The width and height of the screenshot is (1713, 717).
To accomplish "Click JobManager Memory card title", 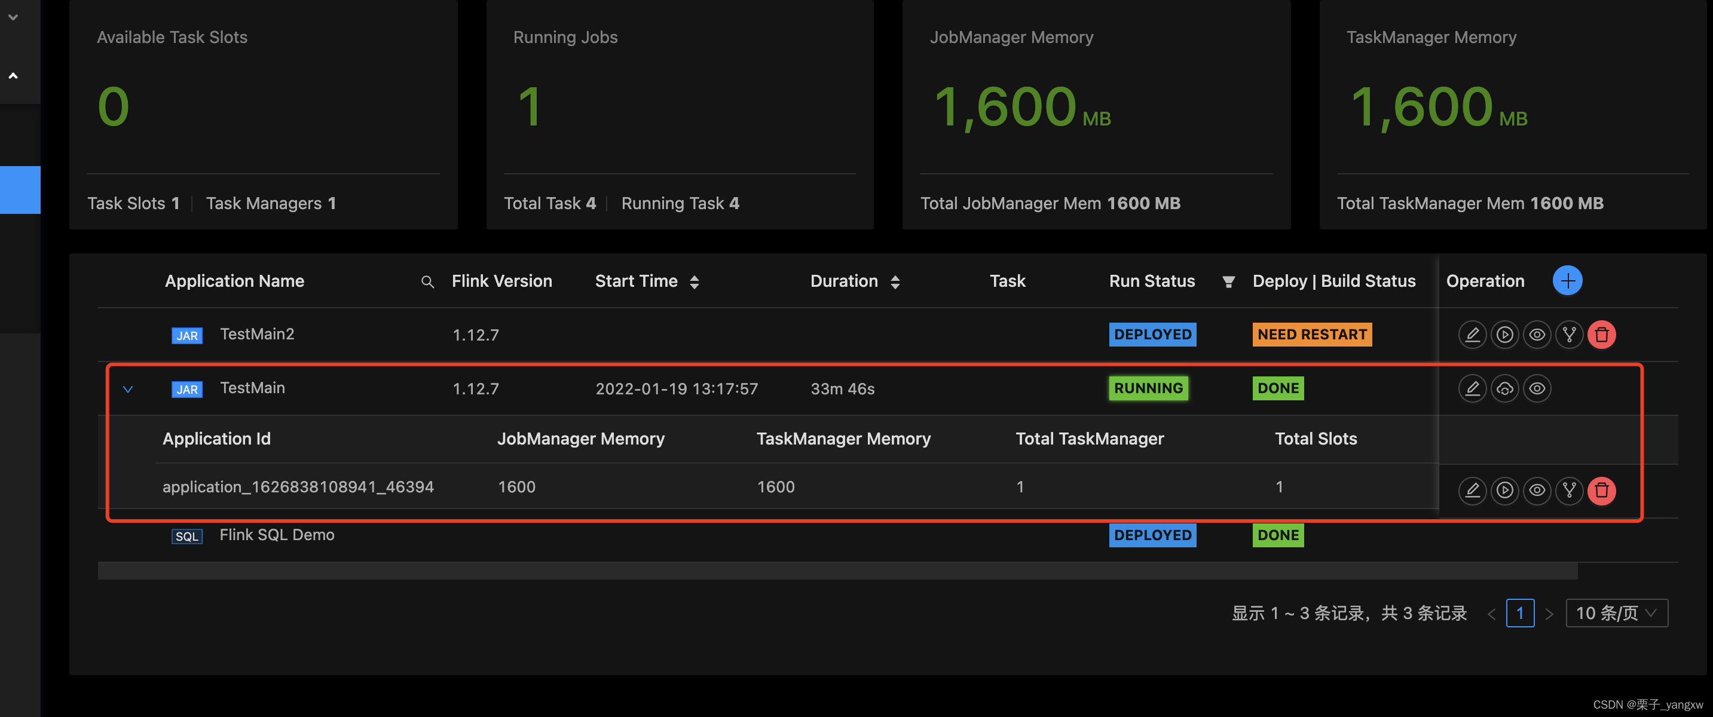I will [1011, 37].
